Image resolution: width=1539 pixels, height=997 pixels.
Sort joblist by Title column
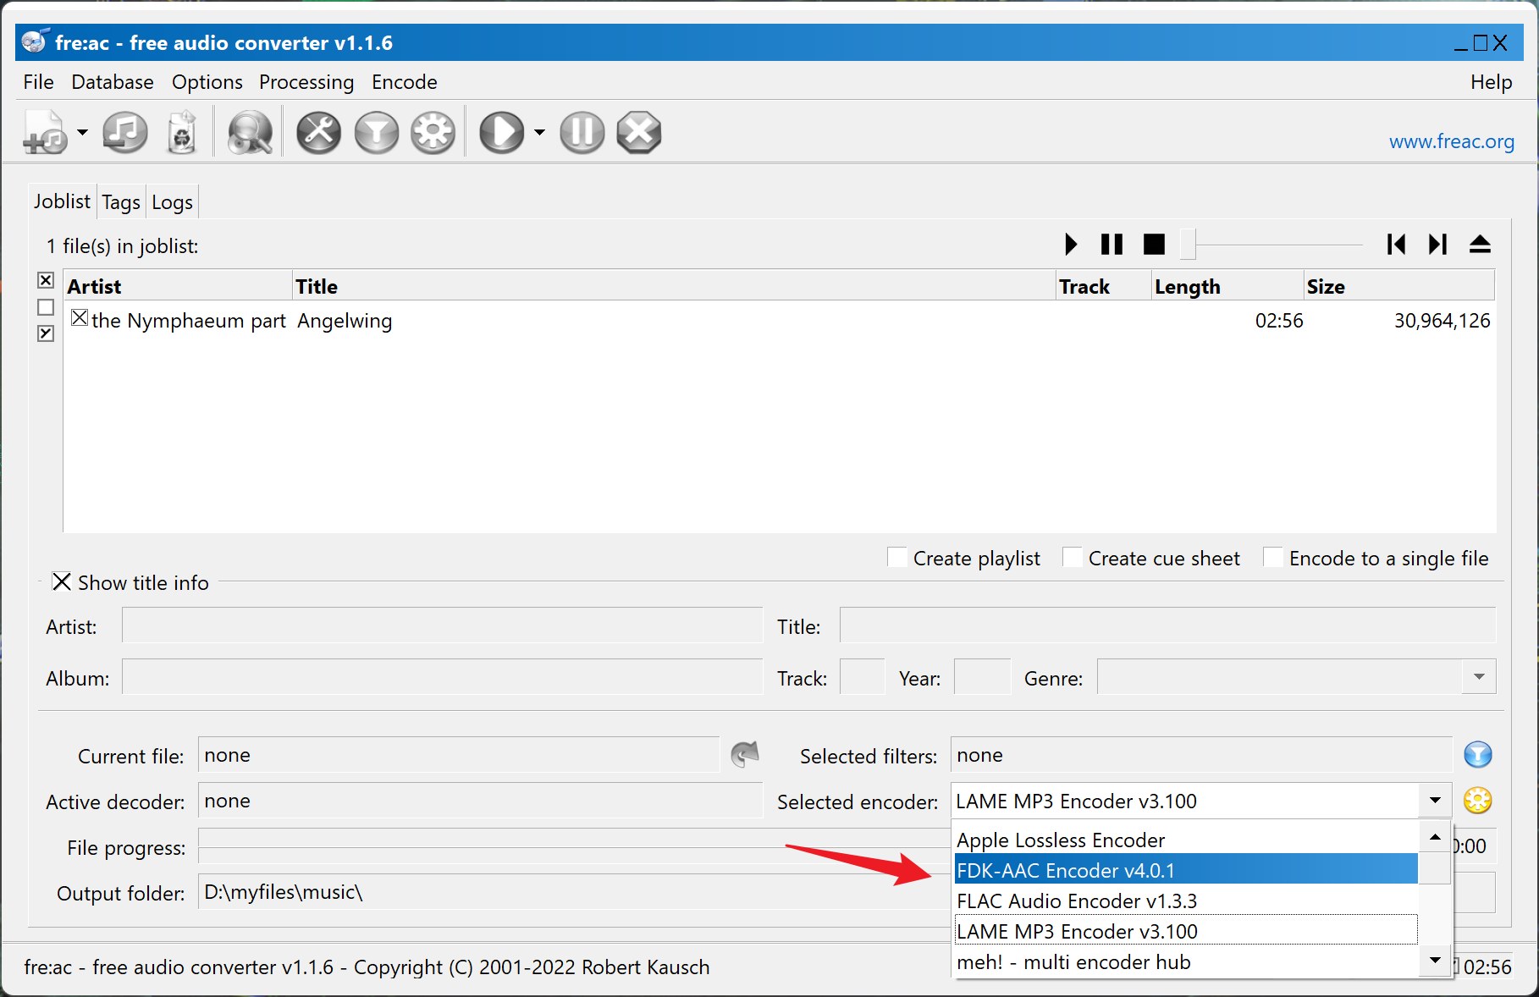tap(674, 286)
